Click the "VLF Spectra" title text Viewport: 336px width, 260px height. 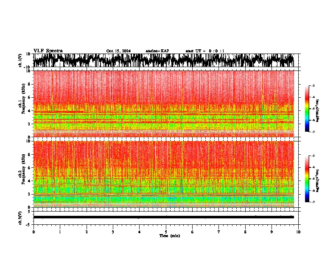(x=48, y=51)
